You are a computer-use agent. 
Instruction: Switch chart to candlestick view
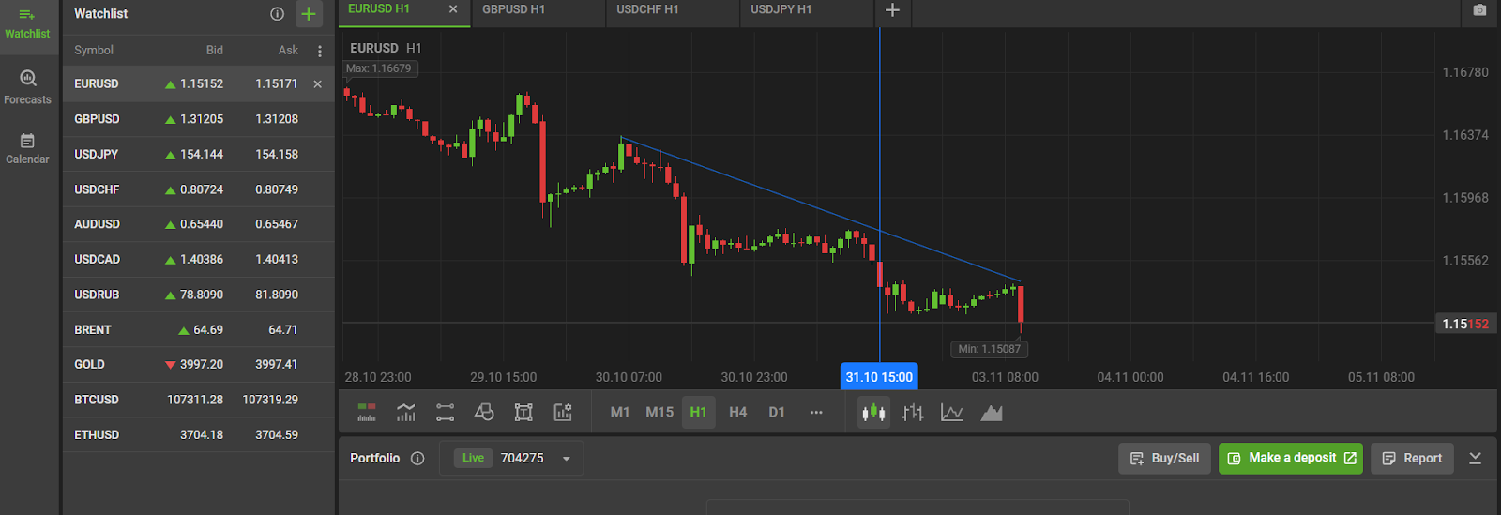pyautogui.click(x=873, y=413)
